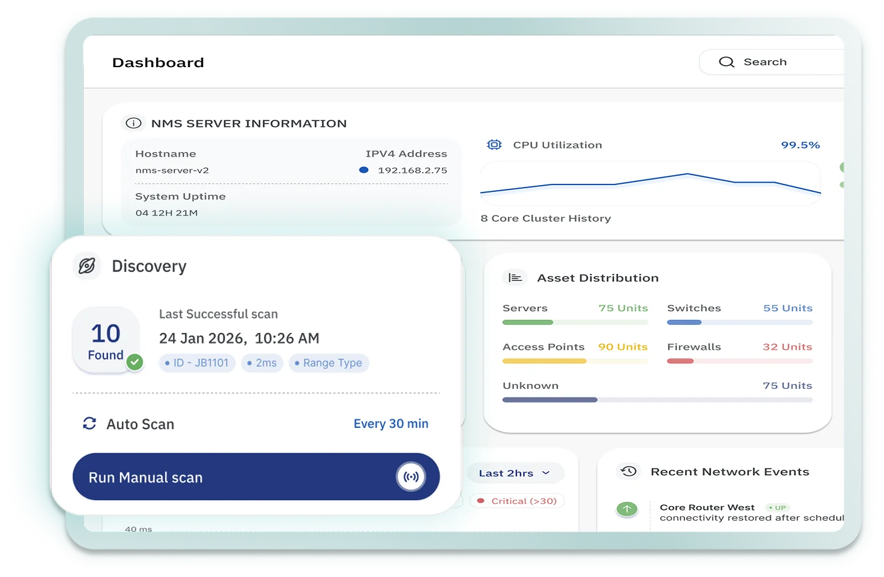Click the CPU utilization line chart
Viewport: 884px width, 577px height.
point(651,183)
